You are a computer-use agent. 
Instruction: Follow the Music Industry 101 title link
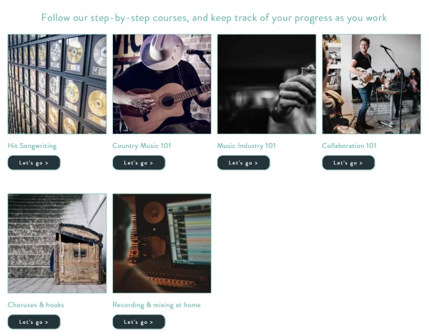(x=246, y=146)
